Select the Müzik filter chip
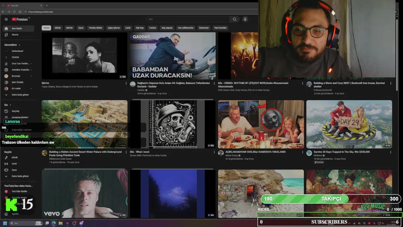 click(x=58, y=28)
